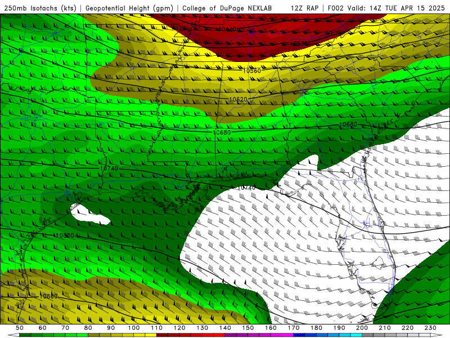Click the '190' color scale label
Image resolution: width=450 pixels, height=338 pixels.
coord(339,328)
